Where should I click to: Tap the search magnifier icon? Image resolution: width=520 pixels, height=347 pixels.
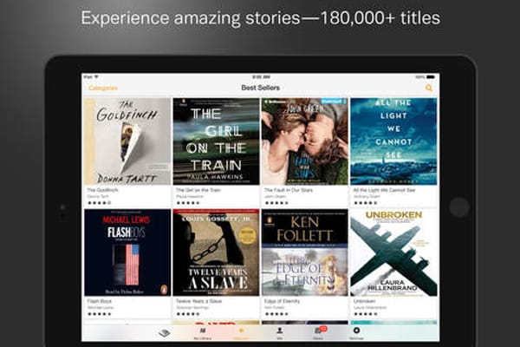click(x=429, y=88)
